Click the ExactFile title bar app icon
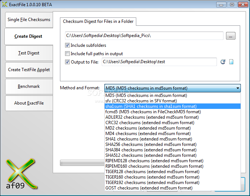The width and height of the screenshot is (250, 196). [5, 4]
